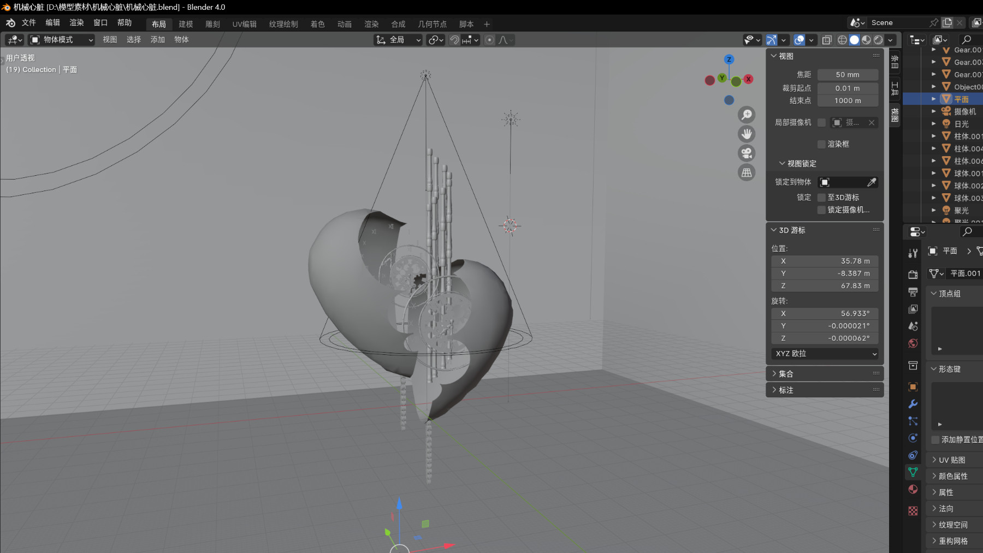Click the 焦距 50 mm value slider
This screenshot has width=983, height=553.
coord(848,75)
